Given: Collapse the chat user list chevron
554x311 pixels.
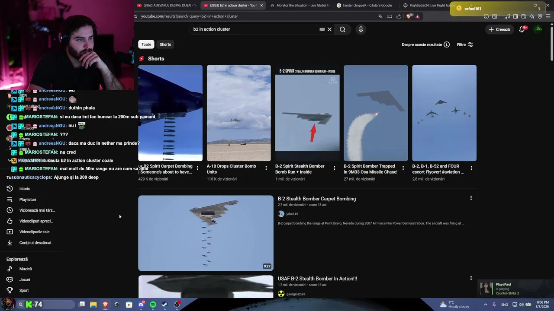Looking at the screenshot, I should point(10,160).
